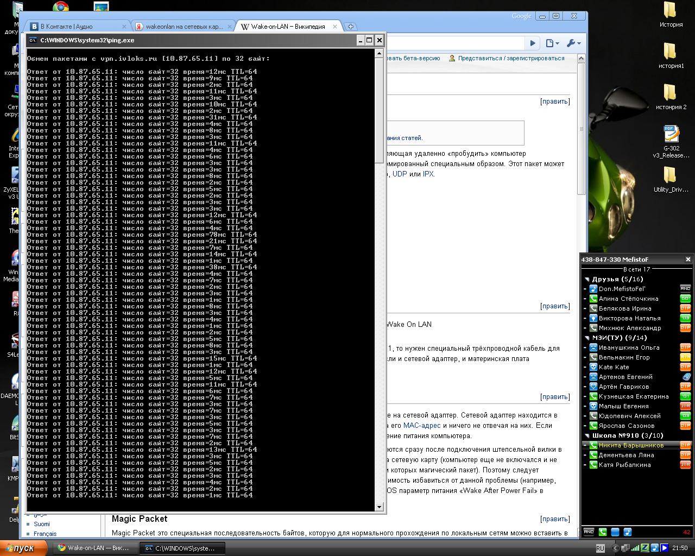The width and height of the screenshot is (695, 556).
Task: Select contact Белякова Ирина
Action: coord(625,308)
